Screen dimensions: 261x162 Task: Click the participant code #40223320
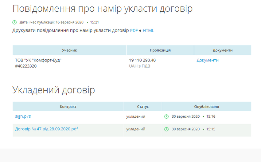[26, 66]
